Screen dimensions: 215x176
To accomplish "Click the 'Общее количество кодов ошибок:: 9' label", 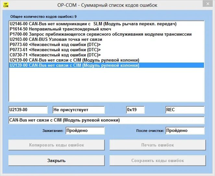I will [x=43, y=17].
